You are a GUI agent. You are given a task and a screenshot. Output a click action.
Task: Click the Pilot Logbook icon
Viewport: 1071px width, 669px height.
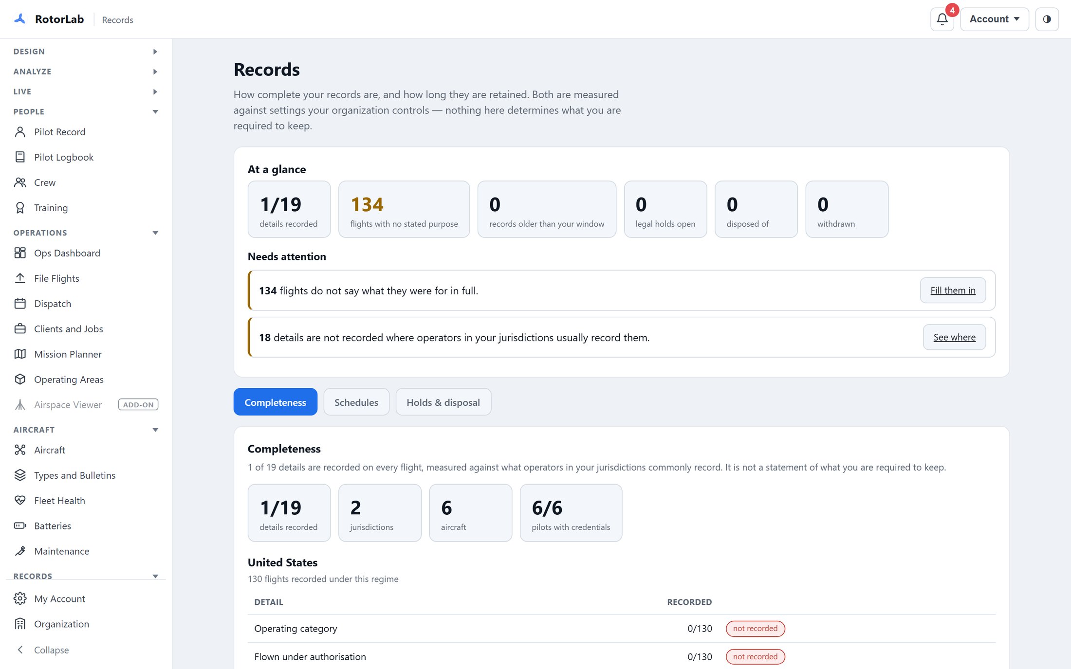point(20,157)
